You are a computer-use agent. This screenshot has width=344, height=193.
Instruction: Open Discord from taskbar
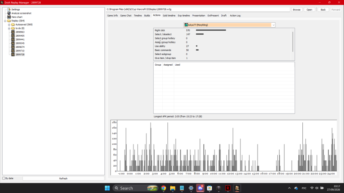coord(200,188)
